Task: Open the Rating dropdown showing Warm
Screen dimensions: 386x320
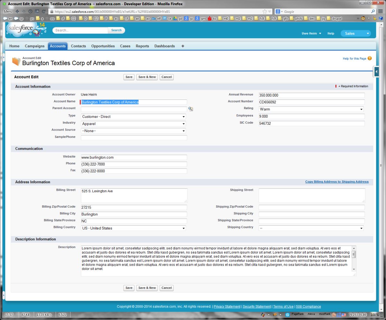Action: pyautogui.click(x=311, y=109)
